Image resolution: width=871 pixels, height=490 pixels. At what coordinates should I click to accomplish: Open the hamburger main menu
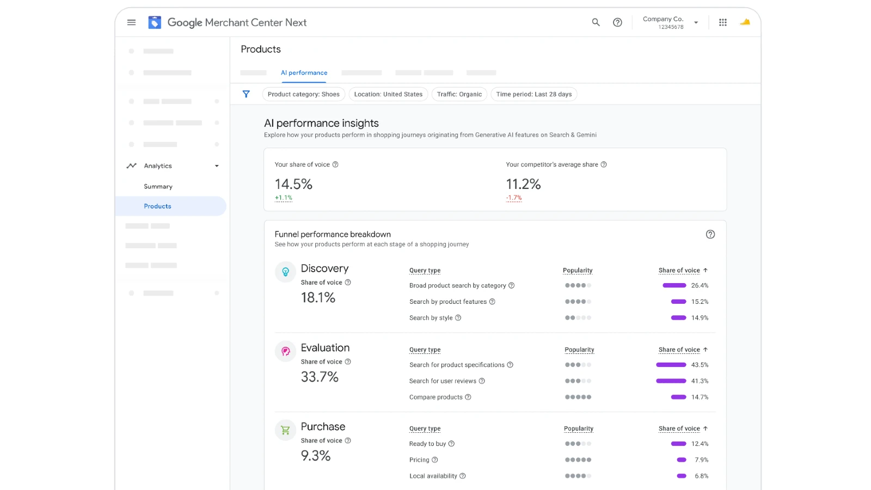(131, 22)
